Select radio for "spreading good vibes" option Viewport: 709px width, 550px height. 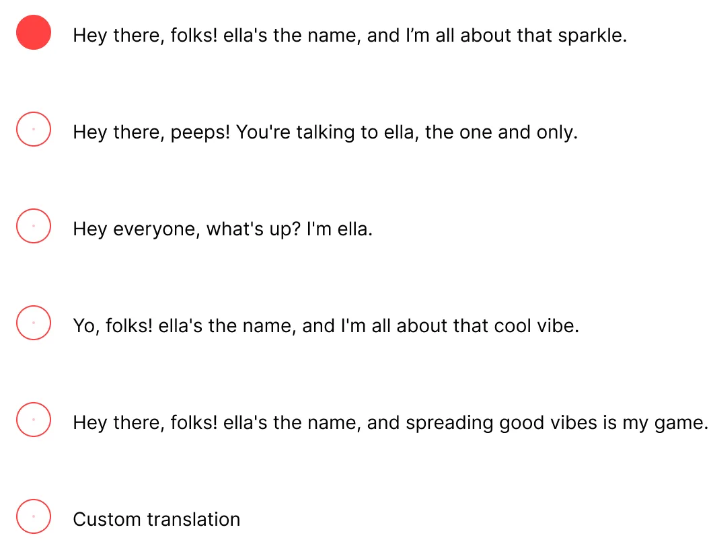tap(34, 420)
